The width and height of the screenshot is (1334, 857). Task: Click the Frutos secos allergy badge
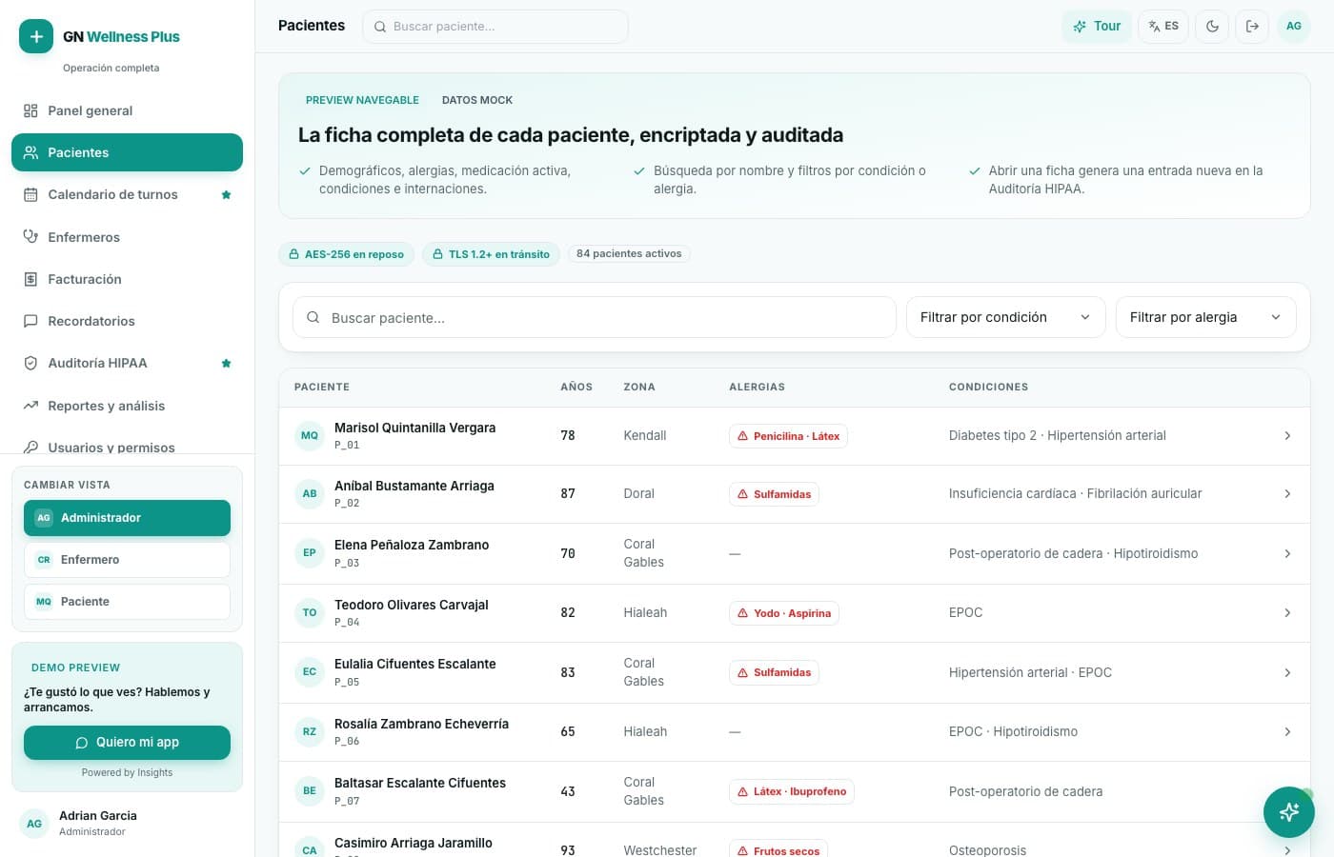click(778, 849)
